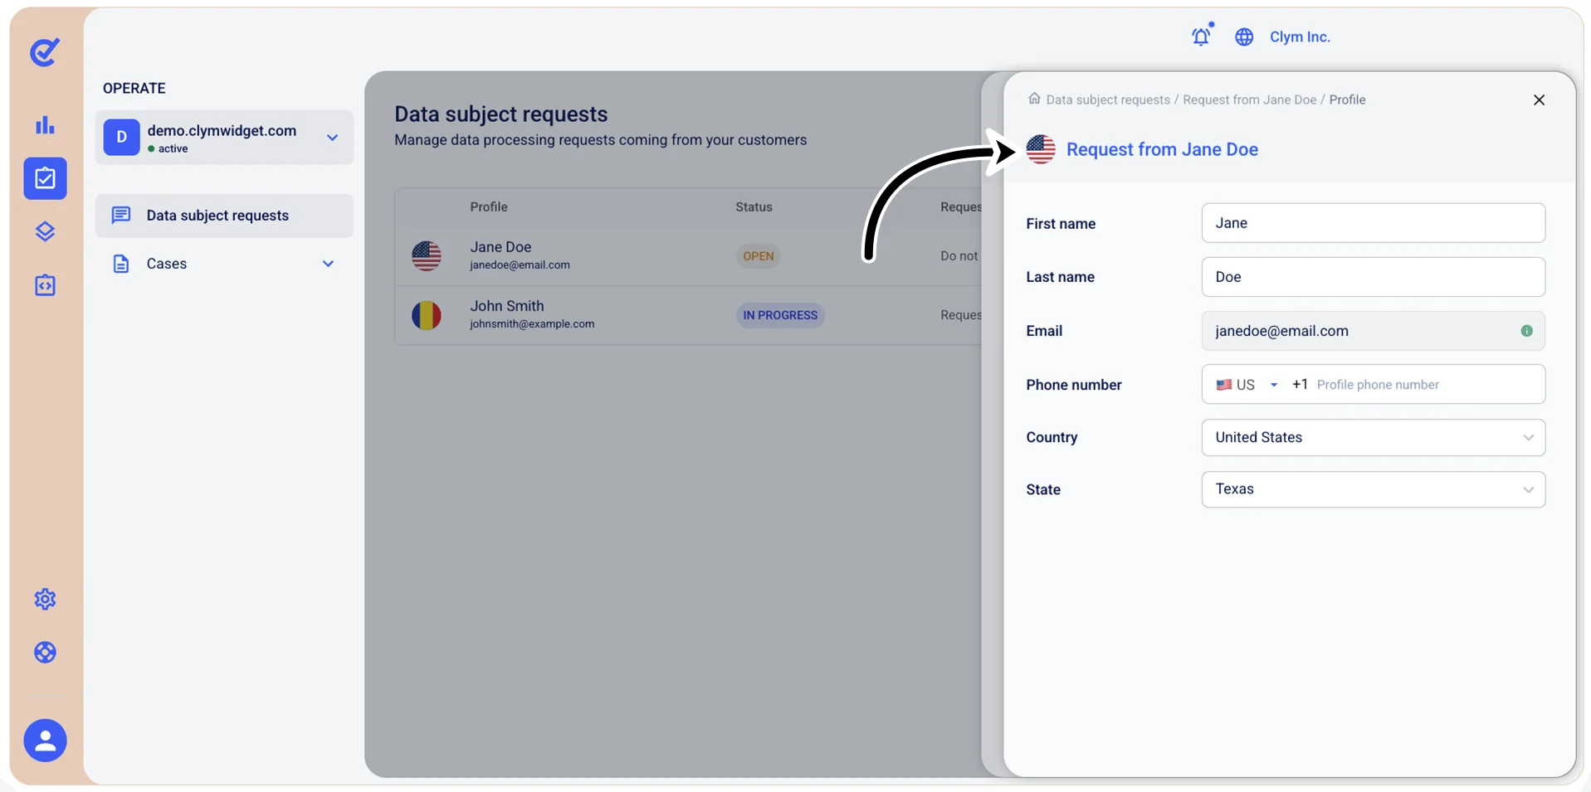Image resolution: width=1591 pixels, height=792 pixels.
Task: Open the help lifebuoy icon
Action: tap(45, 653)
